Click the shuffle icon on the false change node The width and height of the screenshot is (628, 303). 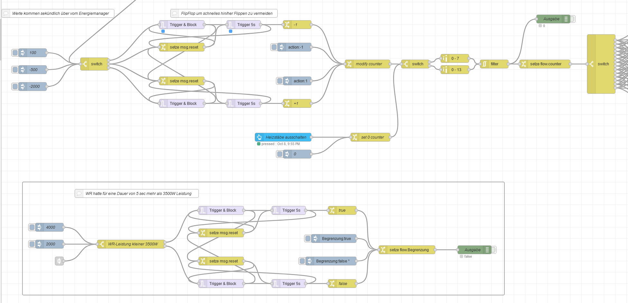click(x=332, y=284)
